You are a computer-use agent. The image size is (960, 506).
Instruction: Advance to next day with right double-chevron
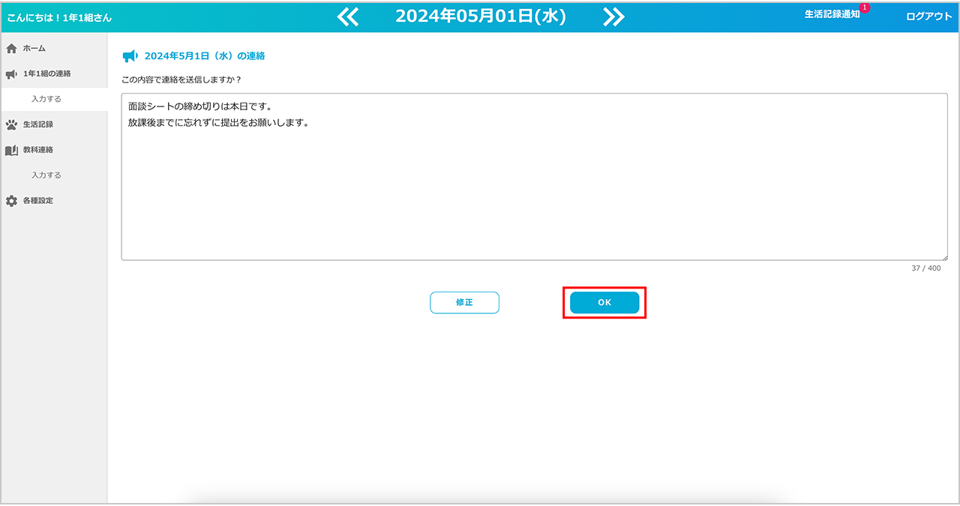[x=613, y=16]
